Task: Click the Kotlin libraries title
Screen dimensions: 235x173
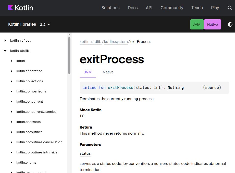Action: [22, 24]
